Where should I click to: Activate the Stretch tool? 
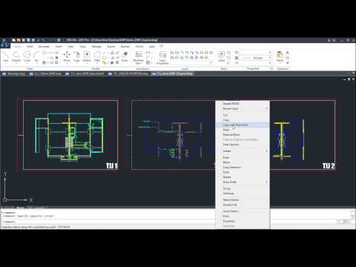click(87, 56)
